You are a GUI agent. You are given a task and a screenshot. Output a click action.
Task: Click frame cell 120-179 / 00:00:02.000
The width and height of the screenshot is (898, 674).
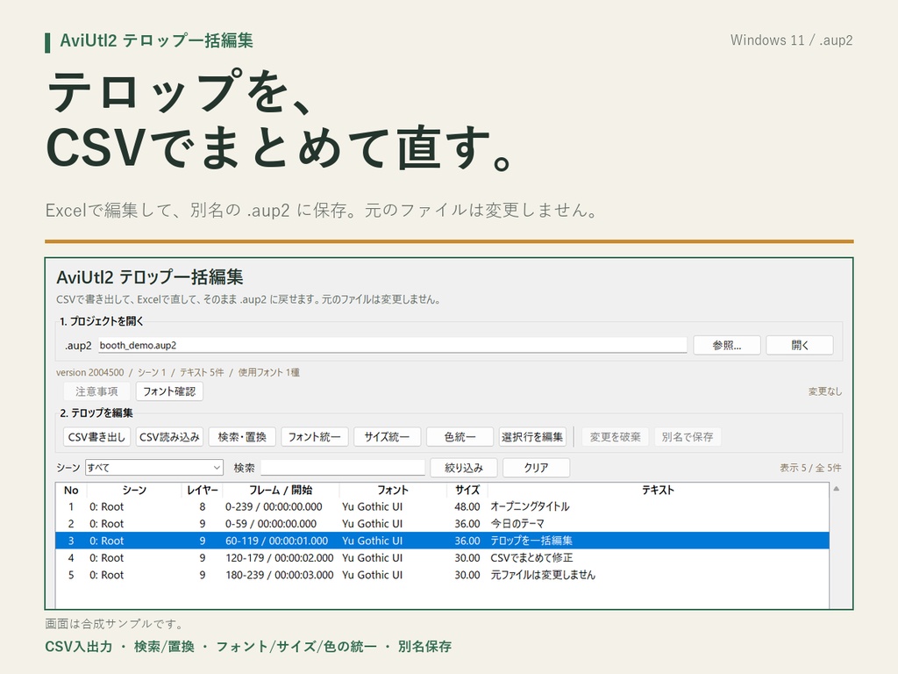tap(280, 557)
